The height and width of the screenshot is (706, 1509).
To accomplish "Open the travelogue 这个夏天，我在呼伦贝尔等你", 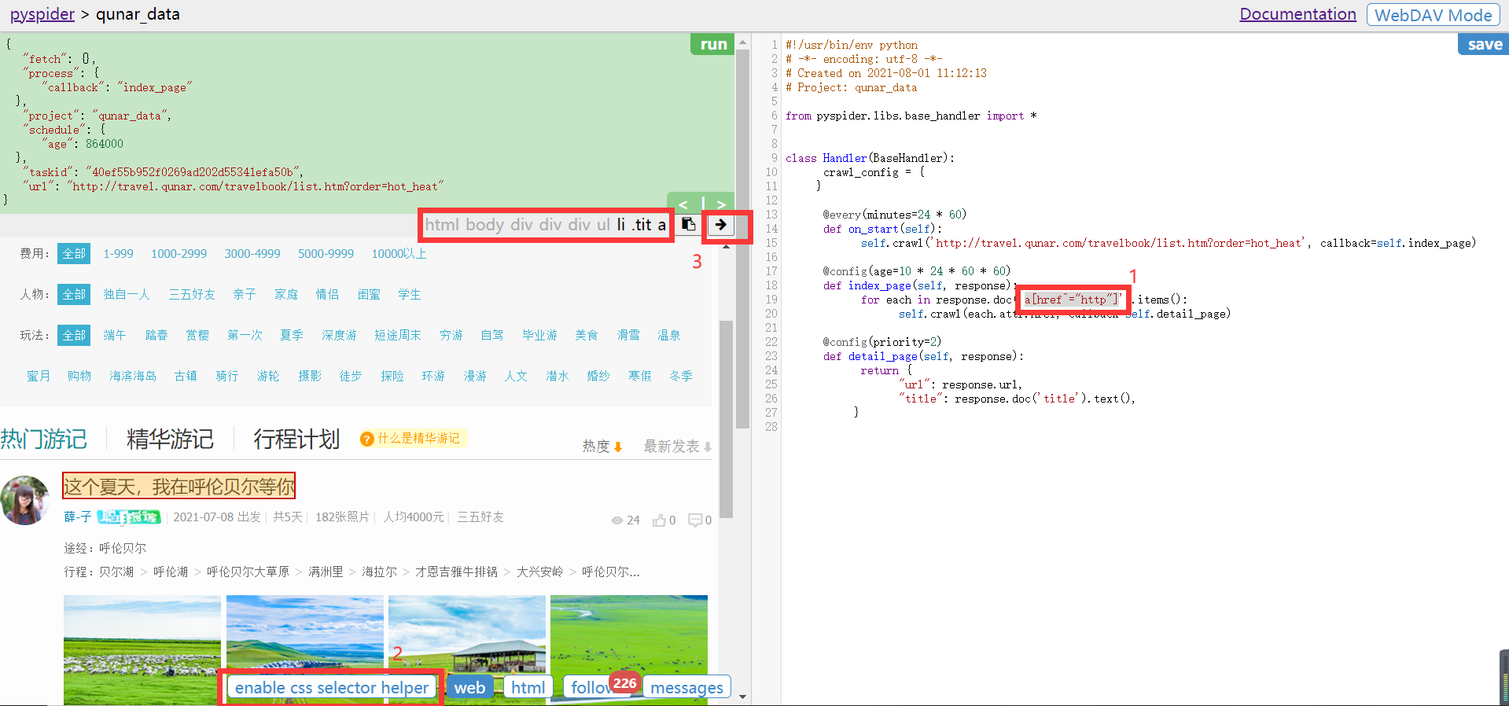I will (x=179, y=487).
